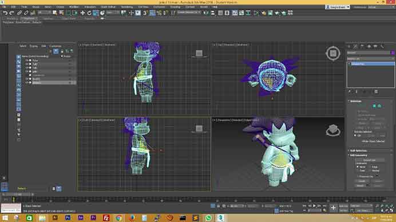Screen dimensions: 396x222
Task: Click the Create button in Edit Geometry
Action: tap(362, 181)
